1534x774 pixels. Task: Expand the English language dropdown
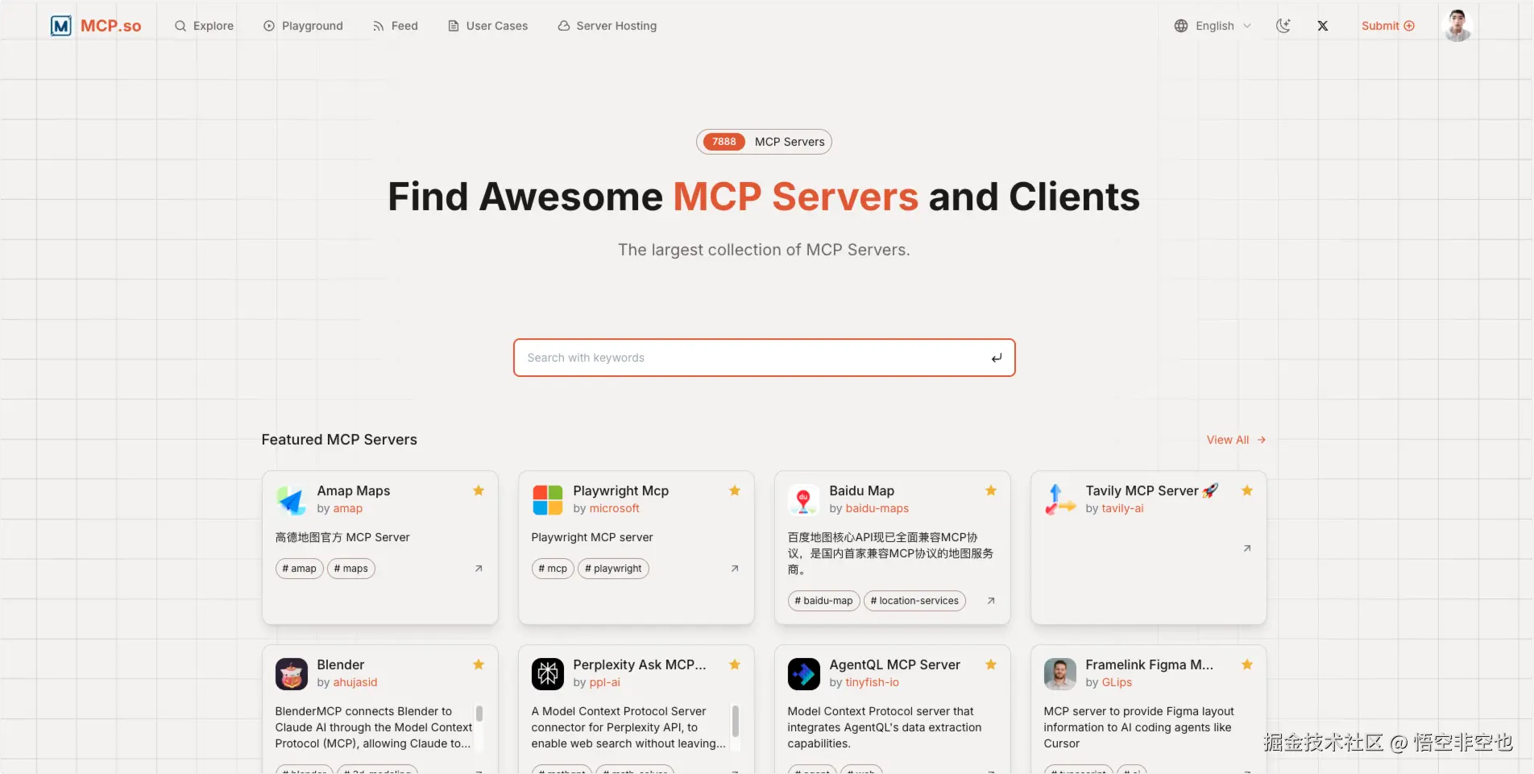click(1213, 26)
